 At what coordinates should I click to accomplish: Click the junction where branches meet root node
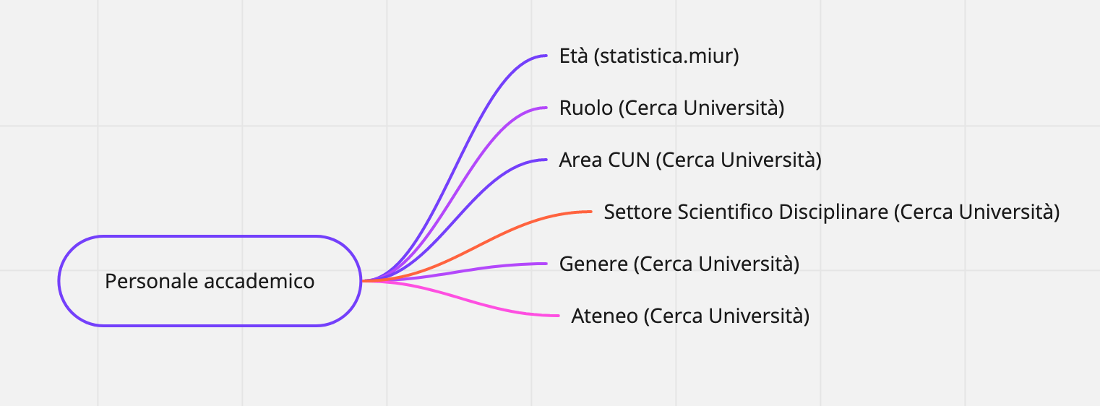(364, 280)
